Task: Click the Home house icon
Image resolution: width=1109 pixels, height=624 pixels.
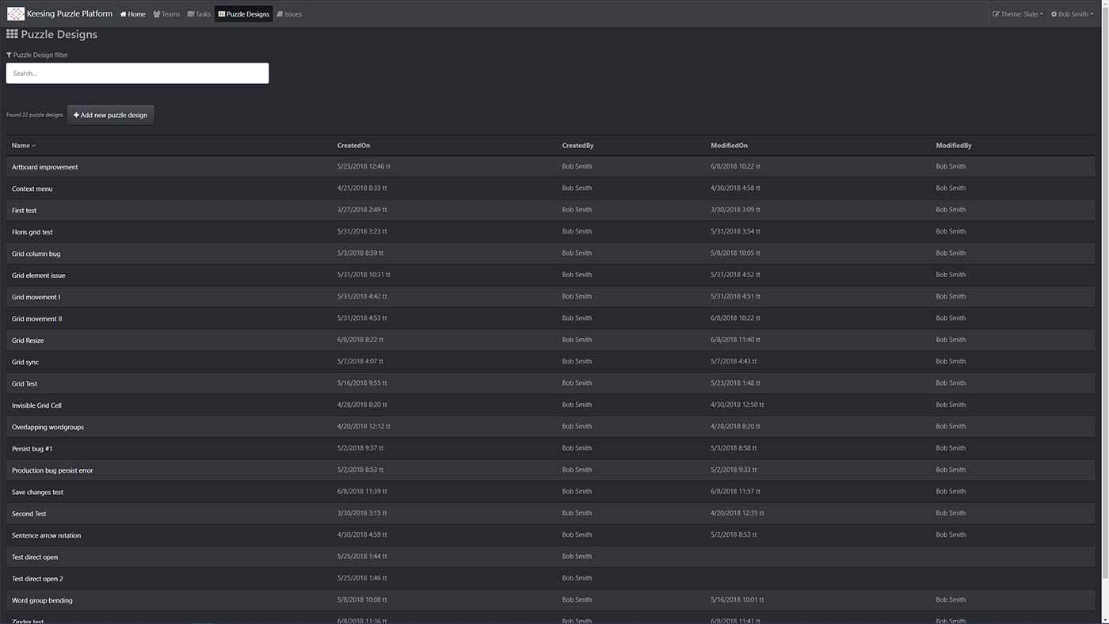Action: pyautogui.click(x=124, y=14)
